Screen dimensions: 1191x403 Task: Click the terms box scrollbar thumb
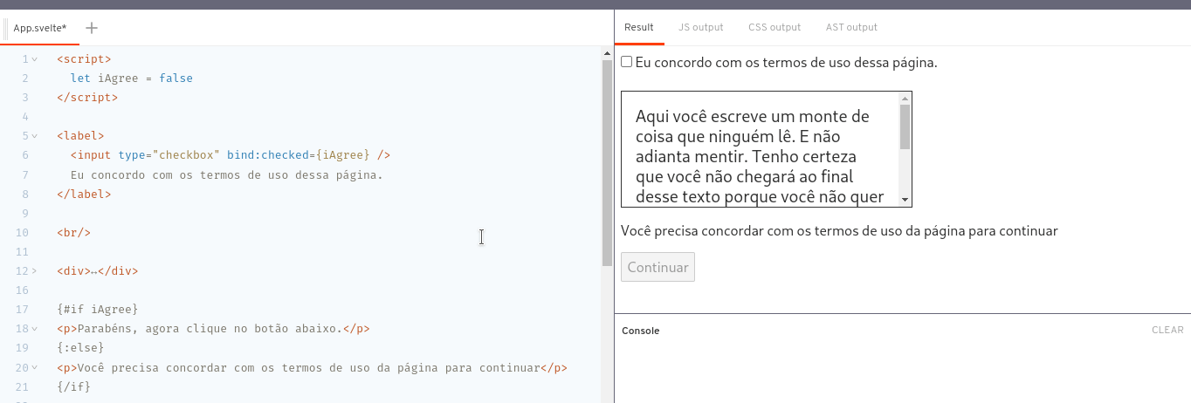pos(905,126)
